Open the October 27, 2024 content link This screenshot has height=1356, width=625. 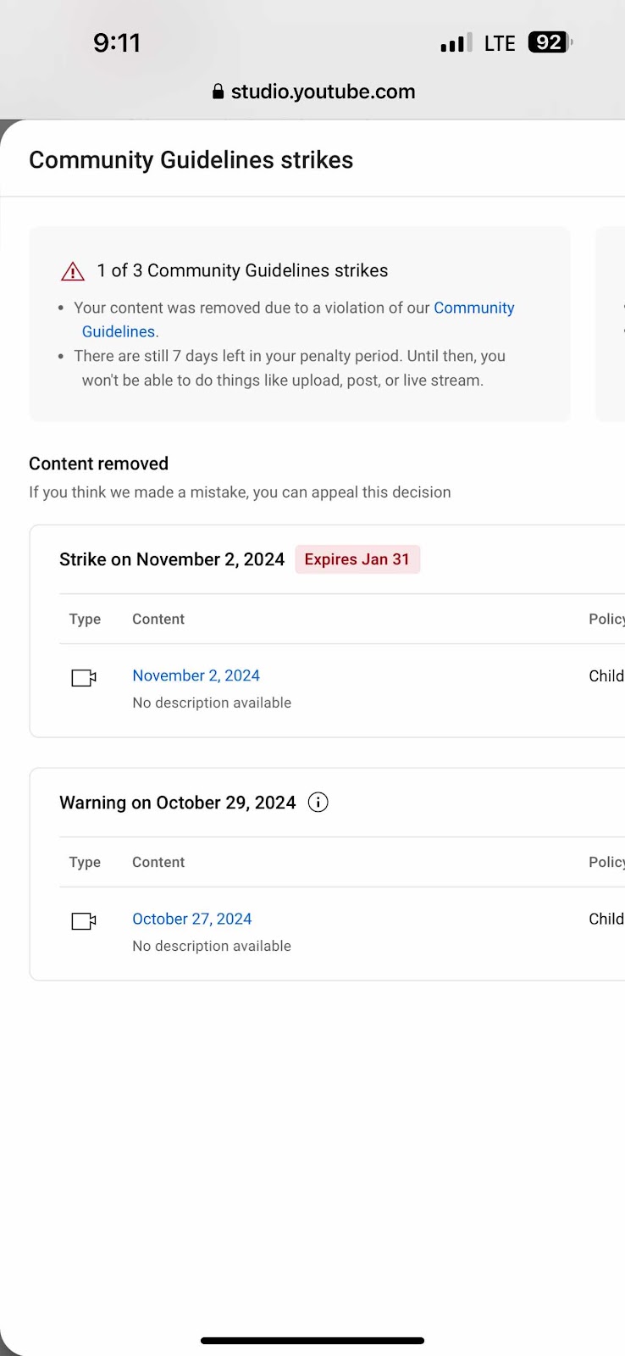192,919
